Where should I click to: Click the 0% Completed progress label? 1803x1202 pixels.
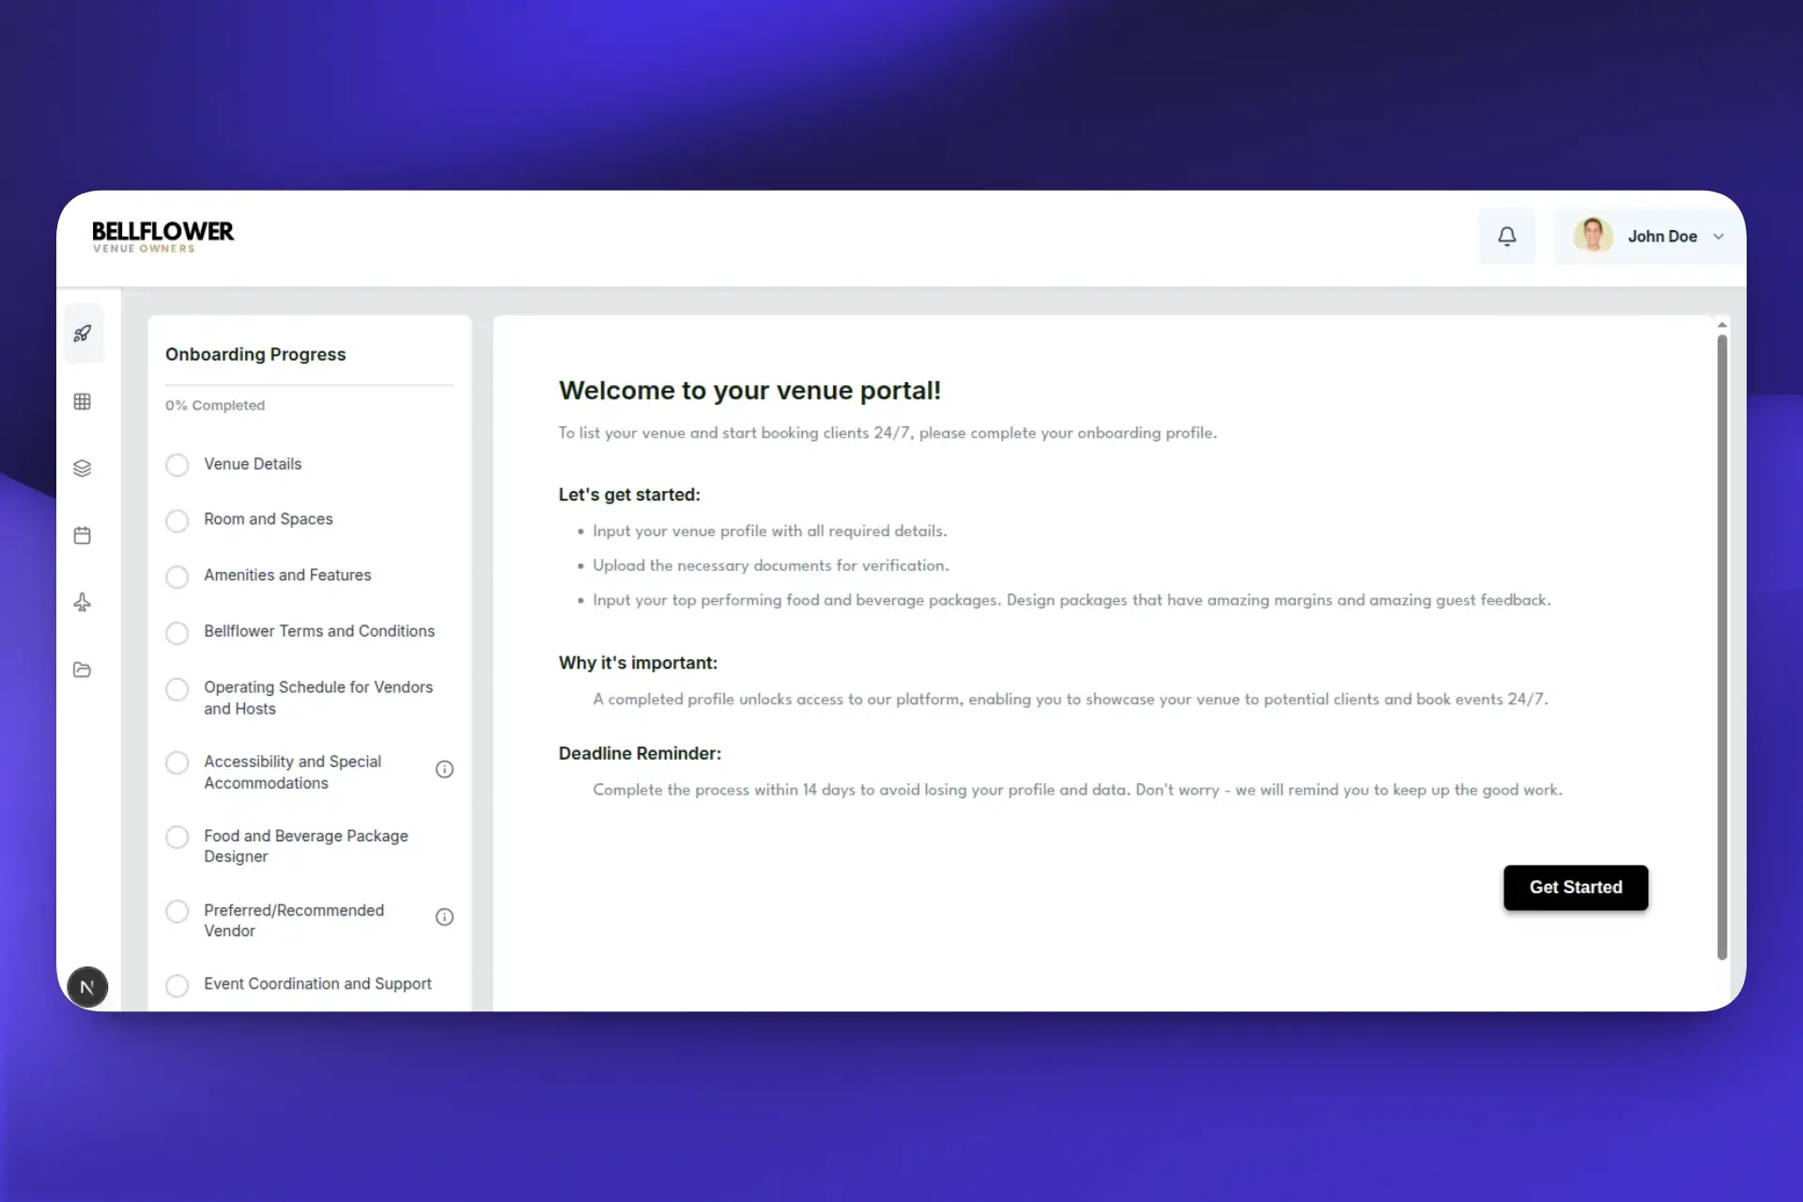click(x=215, y=406)
